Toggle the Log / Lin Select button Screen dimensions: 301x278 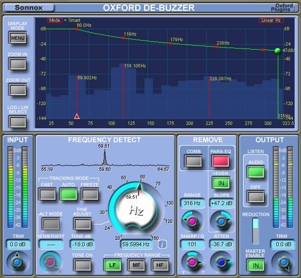click(x=17, y=121)
